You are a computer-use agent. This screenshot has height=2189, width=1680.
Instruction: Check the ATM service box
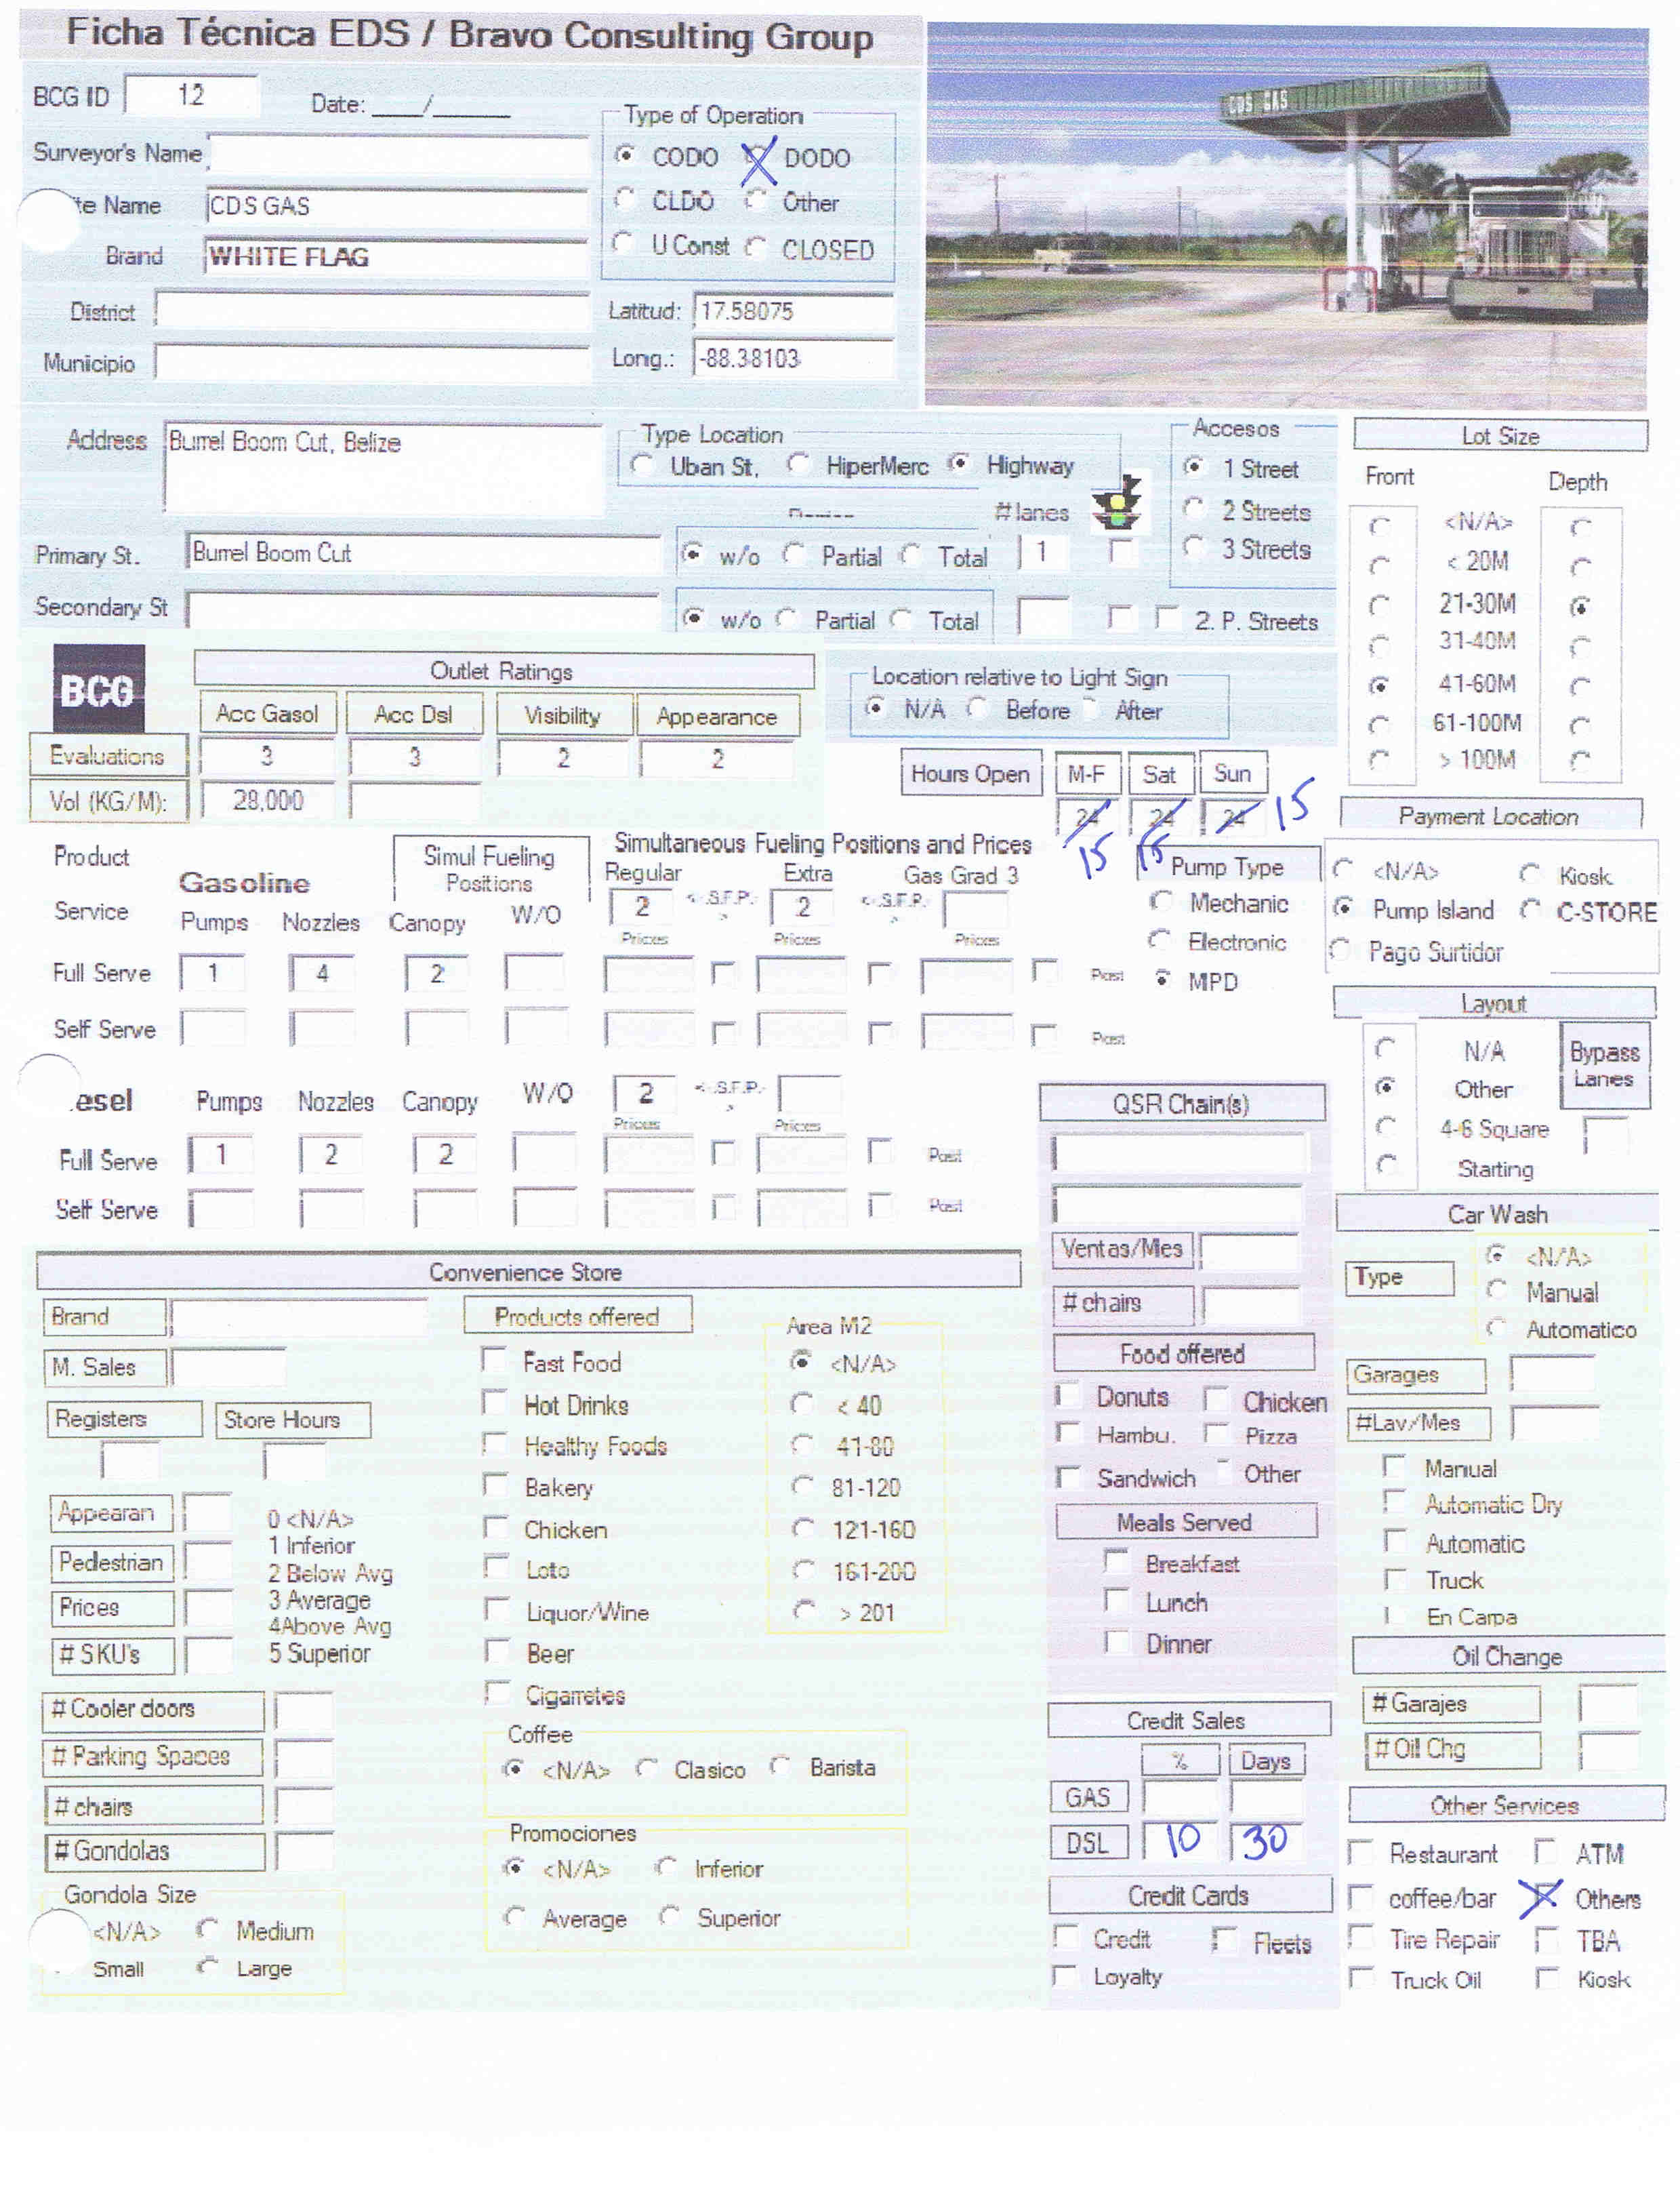[1545, 1851]
